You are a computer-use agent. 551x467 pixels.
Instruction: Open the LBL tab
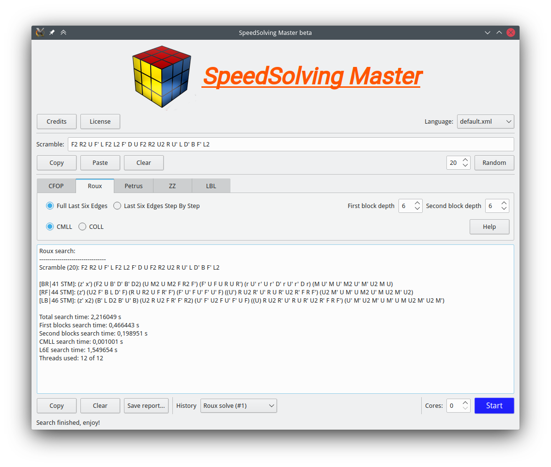tap(211, 186)
